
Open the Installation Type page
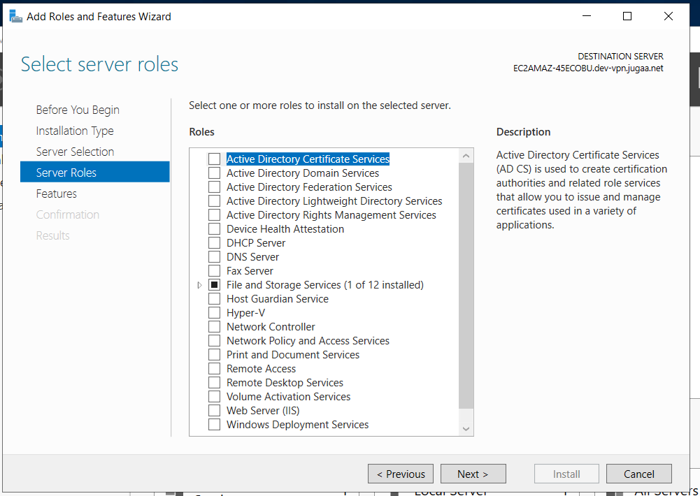click(75, 131)
